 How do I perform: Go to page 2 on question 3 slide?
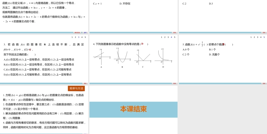[76, 37]
